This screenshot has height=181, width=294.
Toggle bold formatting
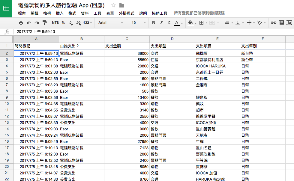[154, 23]
